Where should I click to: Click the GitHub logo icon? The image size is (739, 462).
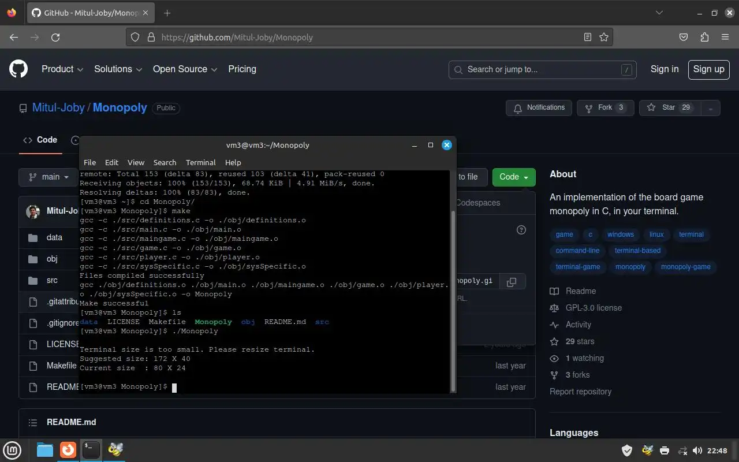18,69
